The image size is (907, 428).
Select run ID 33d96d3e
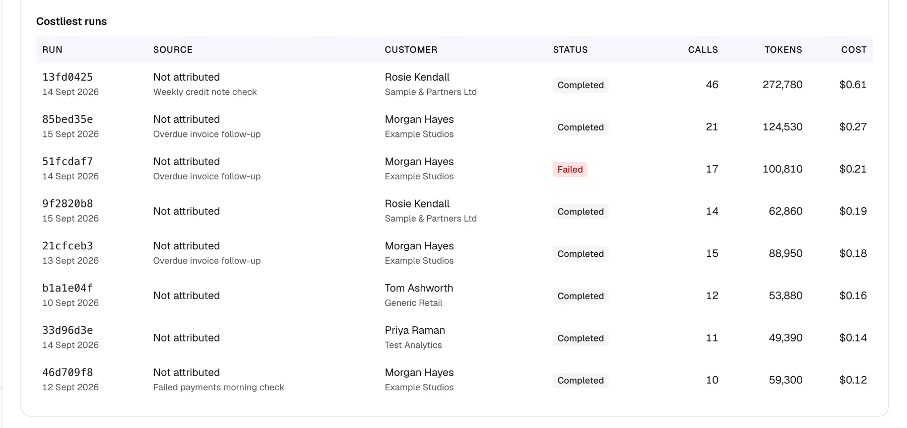pyautogui.click(x=68, y=331)
